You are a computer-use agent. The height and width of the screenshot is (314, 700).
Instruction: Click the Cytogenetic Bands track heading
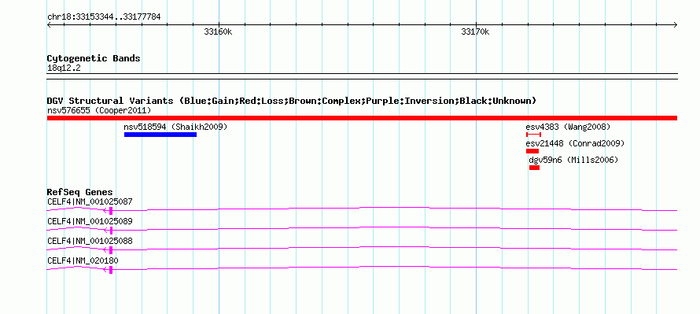[94, 58]
